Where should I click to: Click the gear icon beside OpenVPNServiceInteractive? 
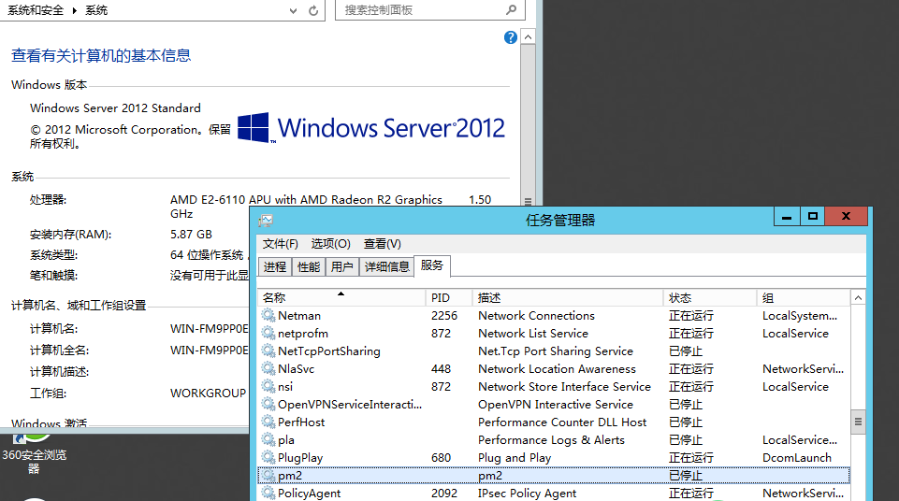(x=268, y=404)
